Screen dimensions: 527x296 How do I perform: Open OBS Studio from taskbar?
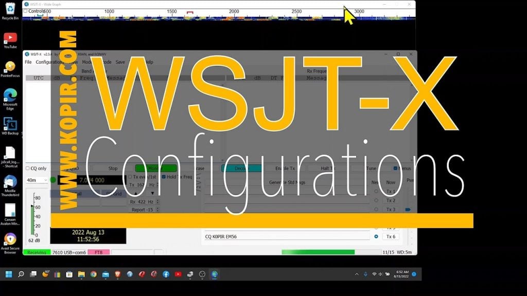pyautogui.click(x=202, y=274)
